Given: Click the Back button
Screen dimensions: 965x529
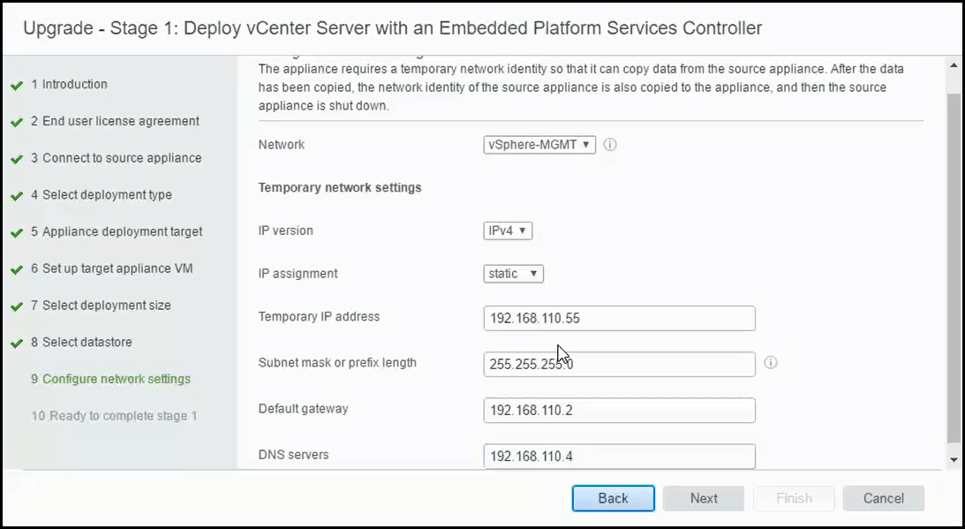Looking at the screenshot, I should click(x=613, y=497).
